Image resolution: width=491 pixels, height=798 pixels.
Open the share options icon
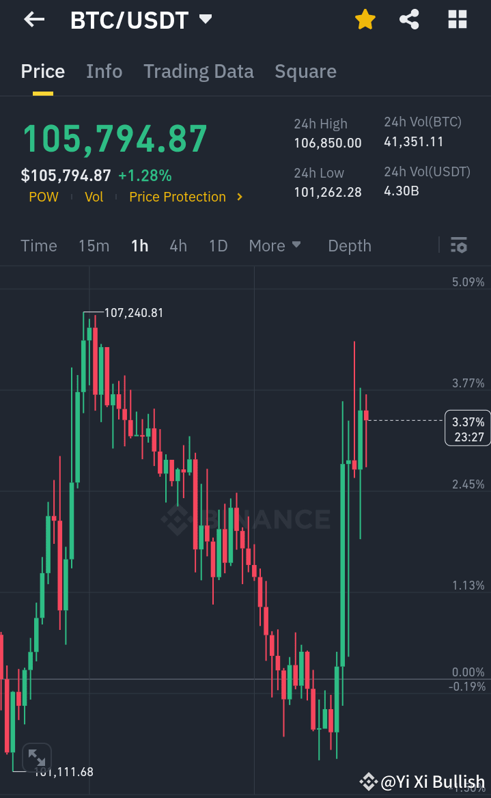coord(409,19)
